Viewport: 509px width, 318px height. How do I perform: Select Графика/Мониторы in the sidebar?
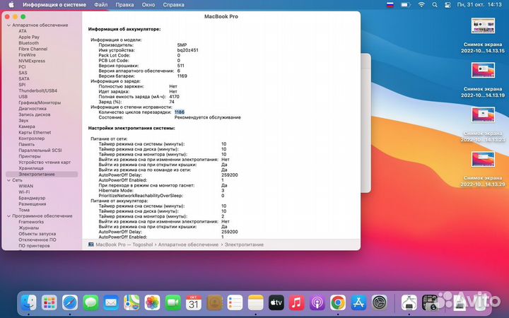coord(40,102)
